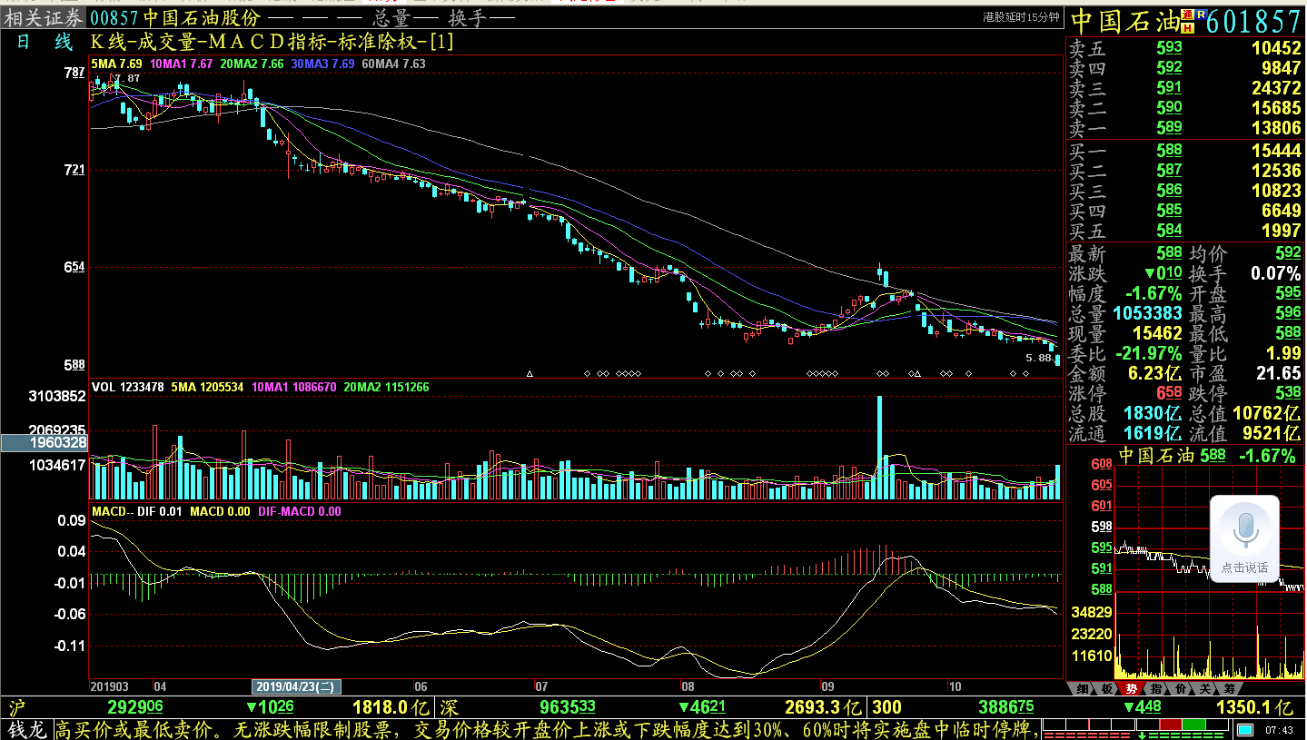Click the 钱龙 logo label at bottom left
The width and height of the screenshot is (1307, 740).
pos(25,730)
